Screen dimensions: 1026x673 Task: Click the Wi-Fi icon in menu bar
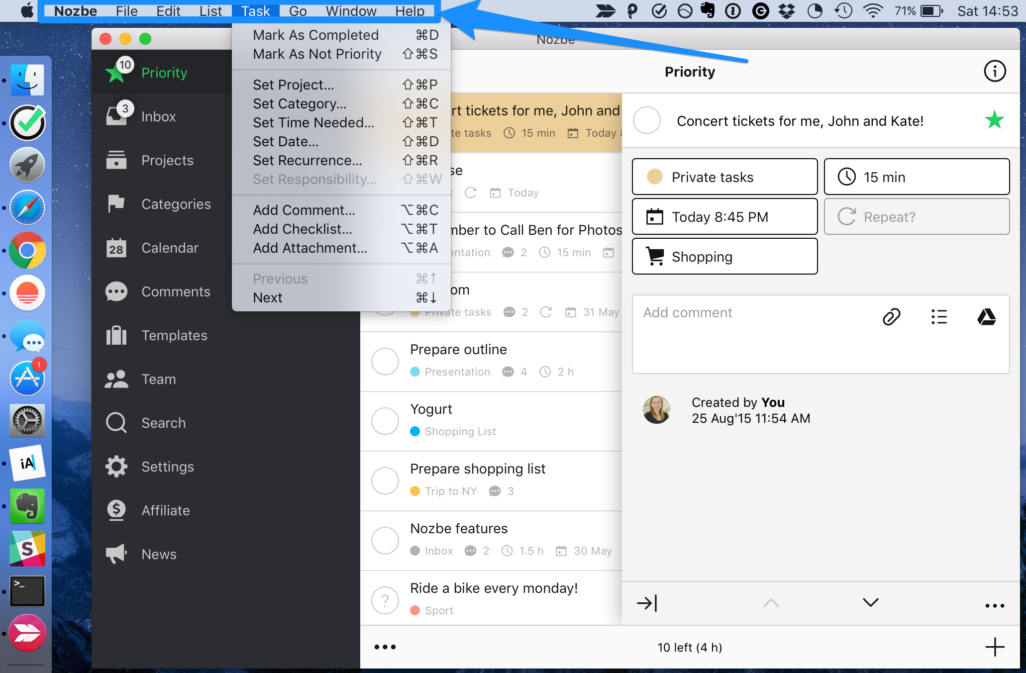tap(873, 11)
